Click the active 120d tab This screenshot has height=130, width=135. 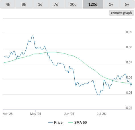[x=93, y=4]
